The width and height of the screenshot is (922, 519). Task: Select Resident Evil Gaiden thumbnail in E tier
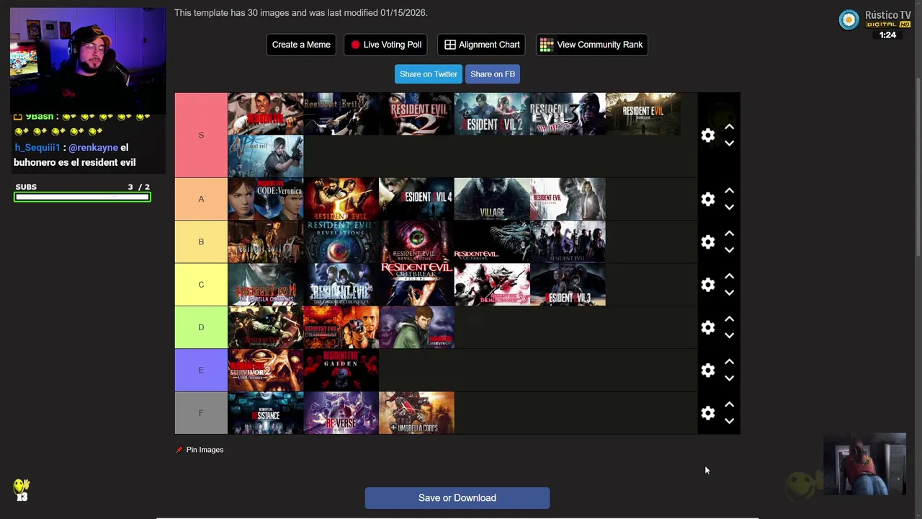coord(341,370)
